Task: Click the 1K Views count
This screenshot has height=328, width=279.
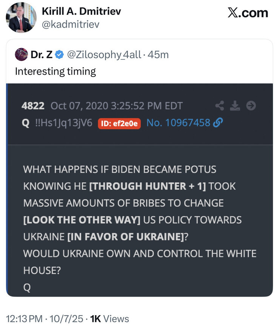Action: [x=110, y=319]
